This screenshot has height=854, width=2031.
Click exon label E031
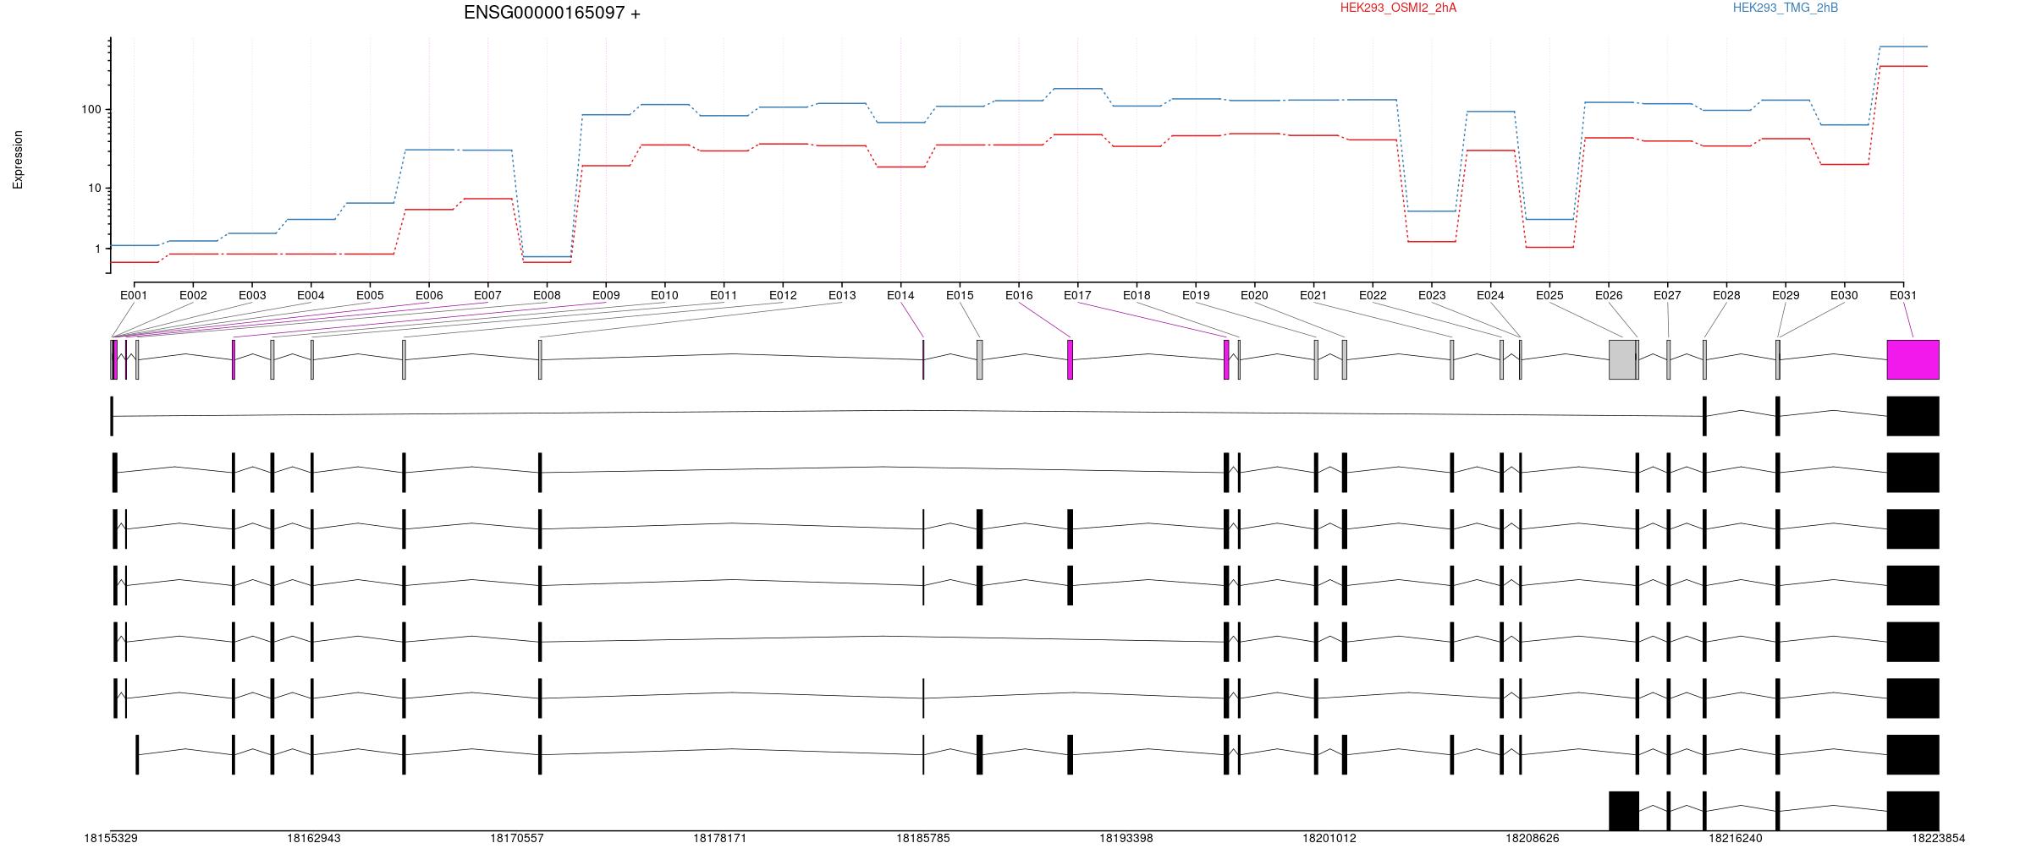[x=1903, y=295]
